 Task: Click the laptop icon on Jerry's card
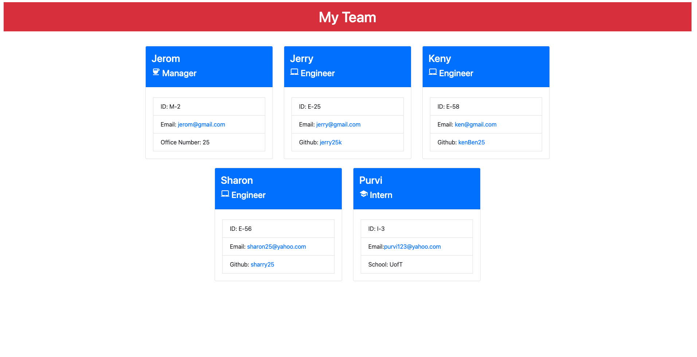click(294, 72)
